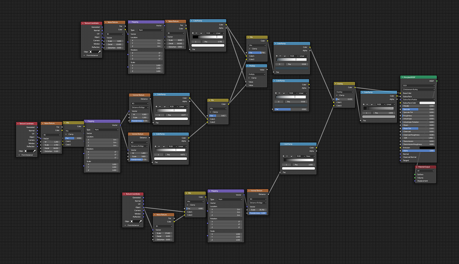The width and height of the screenshot is (459, 264).
Task: Click the Fac 0.750 slider in Mix node
Action: (x=257, y=52)
